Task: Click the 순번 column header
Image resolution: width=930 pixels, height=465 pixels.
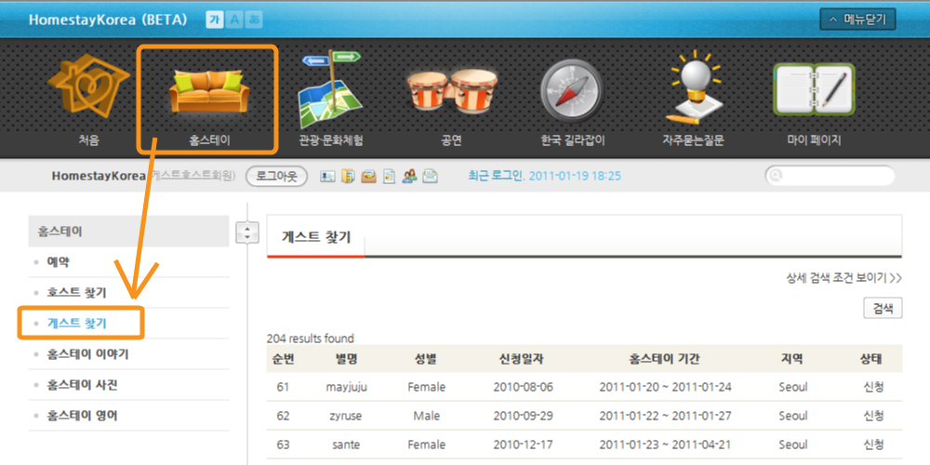Action: tap(283, 359)
